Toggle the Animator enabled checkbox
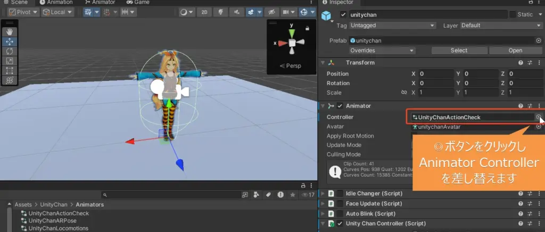Image resolution: width=545 pixels, height=232 pixels. coord(340,106)
